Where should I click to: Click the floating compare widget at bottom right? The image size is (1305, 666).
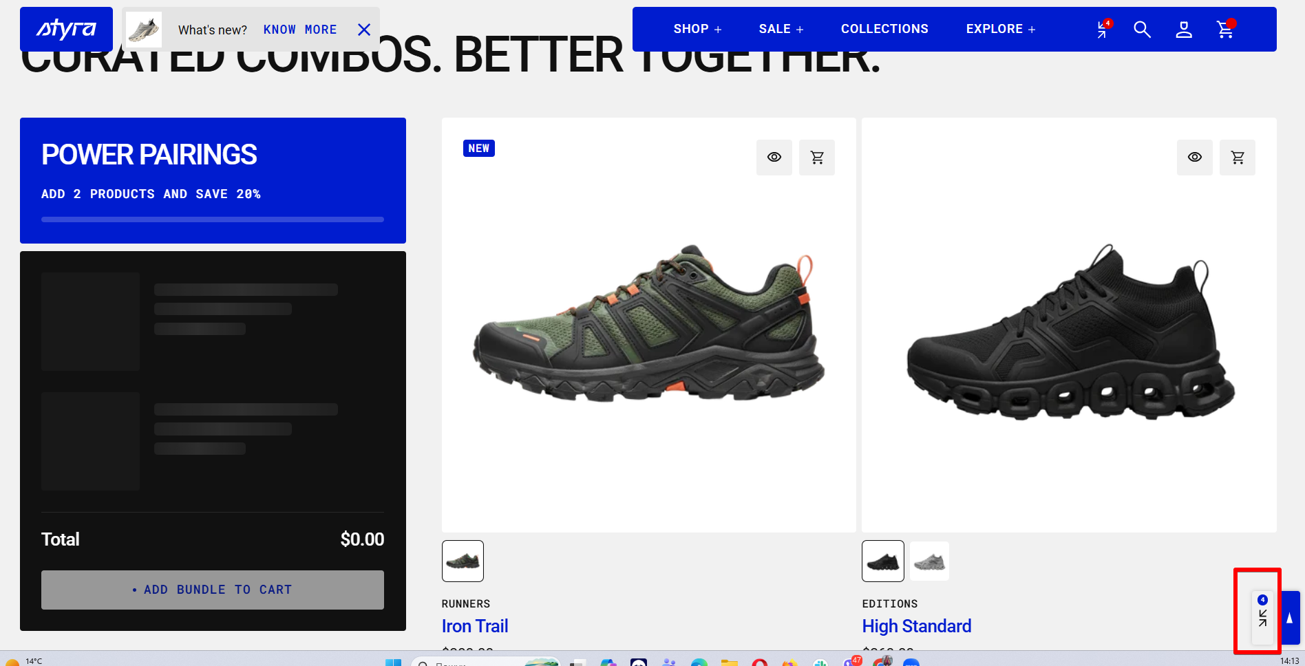point(1262,611)
